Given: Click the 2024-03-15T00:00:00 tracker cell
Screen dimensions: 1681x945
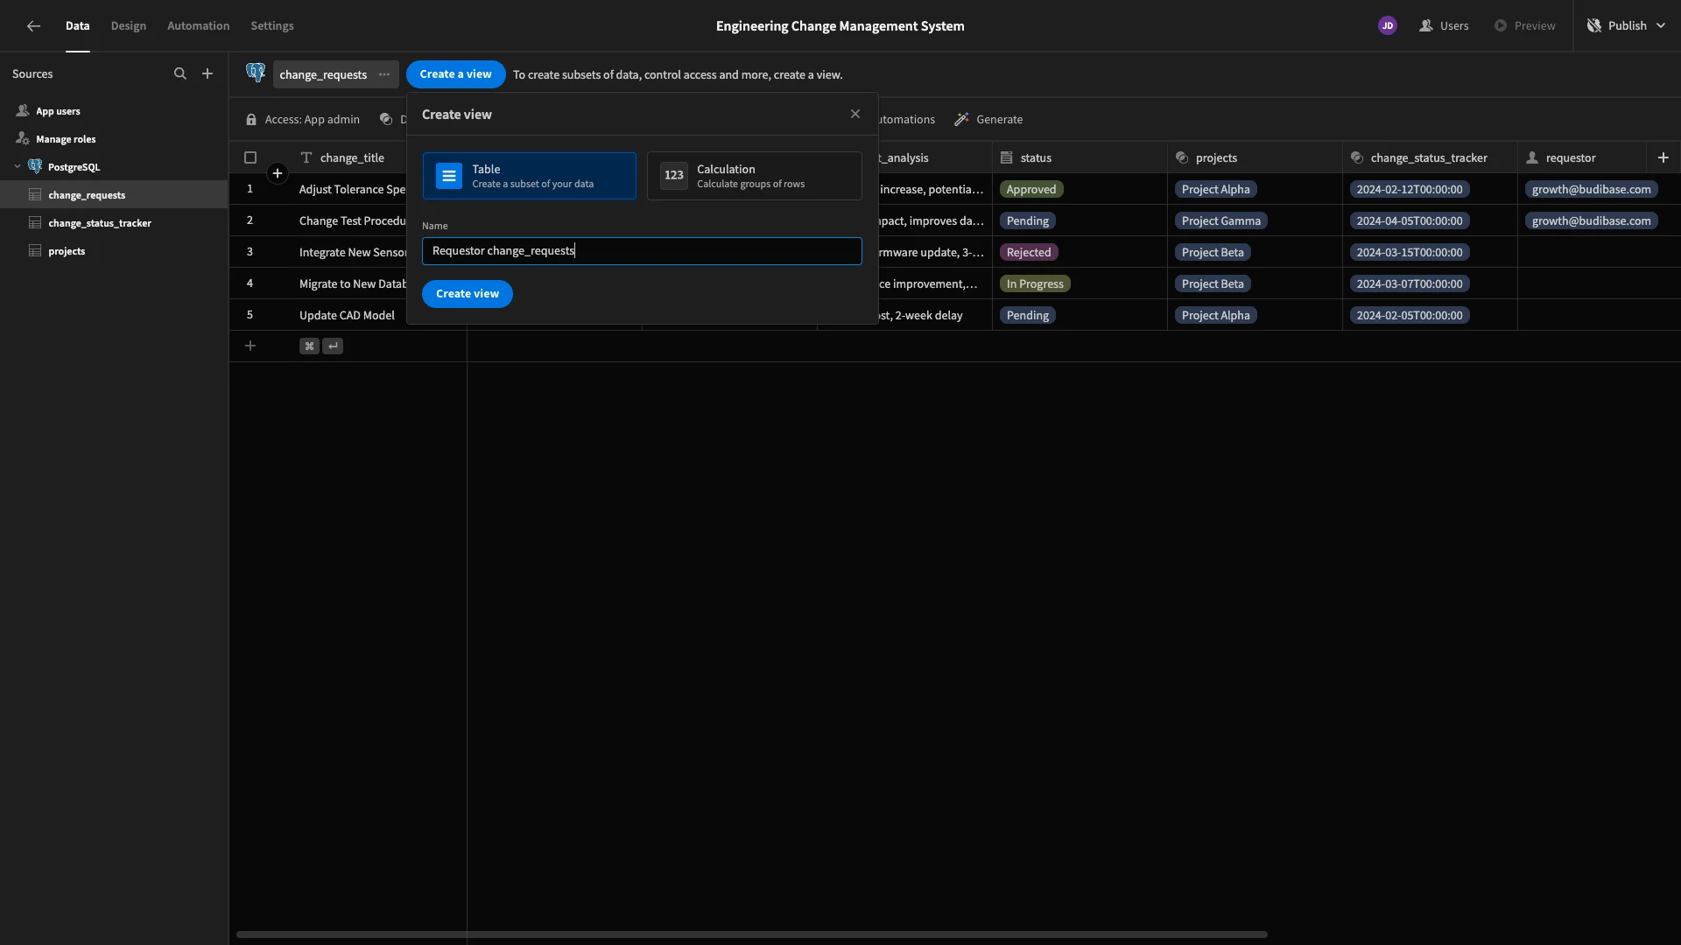Looking at the screenshot, I should click(1410, 253).
